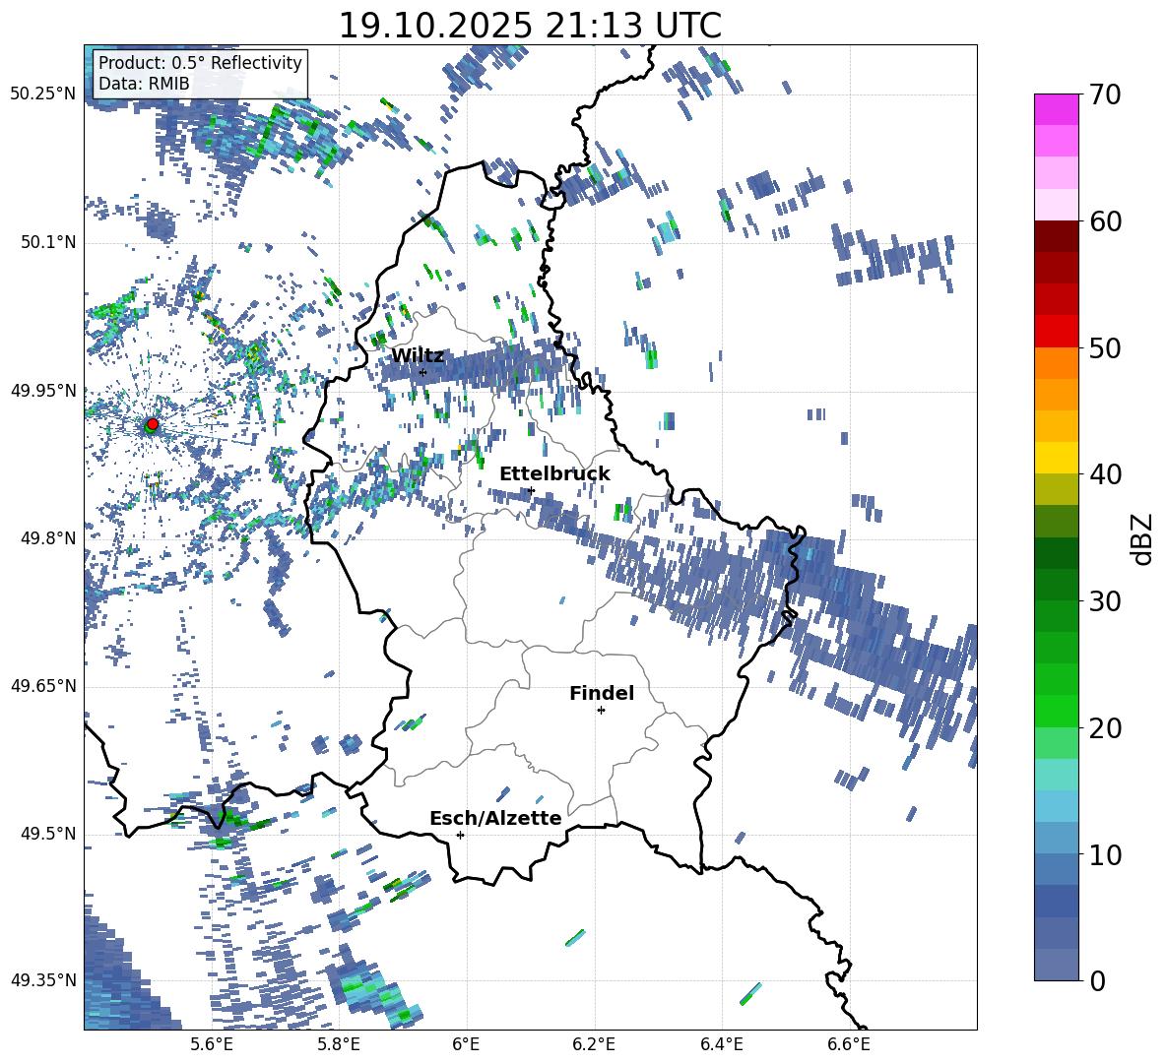The image size is (1166, 1064).
Task: Click the 30 value on colorbar
Action: tap(1105, 601)
